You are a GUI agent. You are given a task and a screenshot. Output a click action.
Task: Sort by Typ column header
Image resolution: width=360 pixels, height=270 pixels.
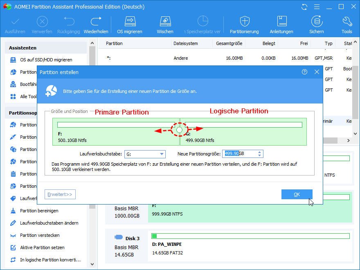click(328, 43)
